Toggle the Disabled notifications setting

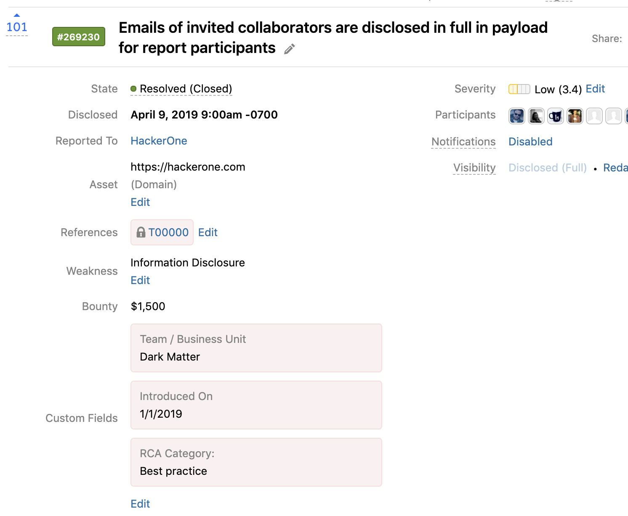click(530, 142)
